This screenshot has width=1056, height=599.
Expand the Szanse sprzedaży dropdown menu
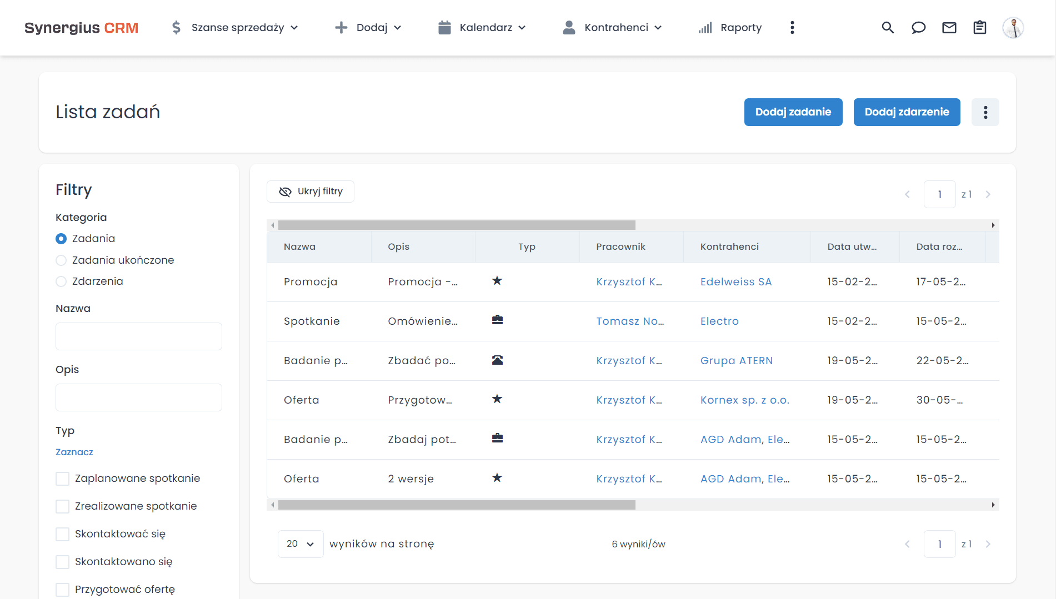234,28
